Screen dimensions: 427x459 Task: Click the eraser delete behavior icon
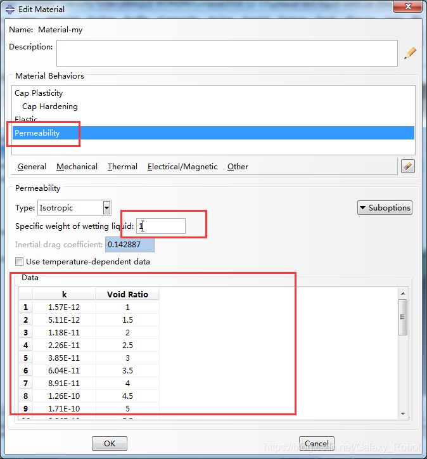[x=408, y=167]
